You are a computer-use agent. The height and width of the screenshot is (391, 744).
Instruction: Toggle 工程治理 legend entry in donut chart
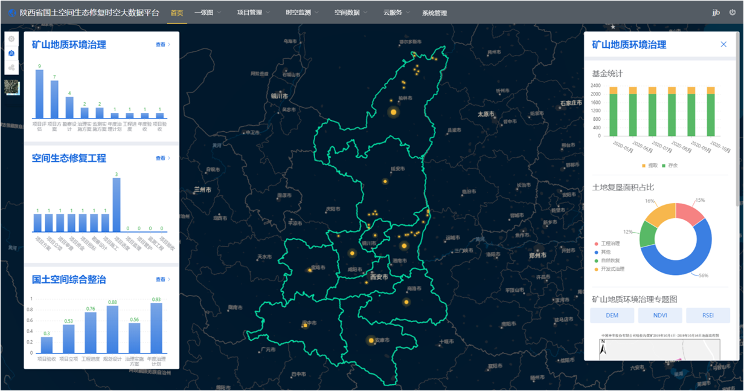coord(611,244)
